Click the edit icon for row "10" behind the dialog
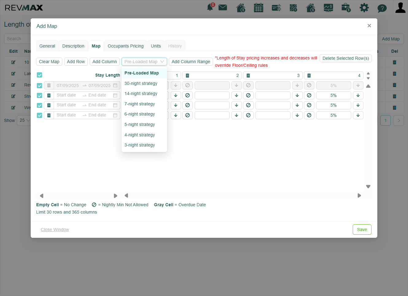 (13, 62)
